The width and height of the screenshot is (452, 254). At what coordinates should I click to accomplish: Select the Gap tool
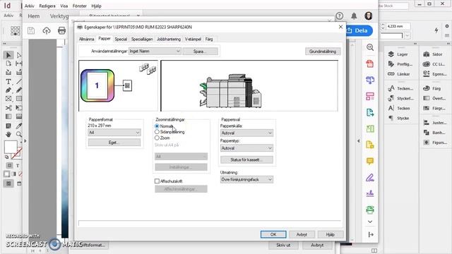point(19,64)
